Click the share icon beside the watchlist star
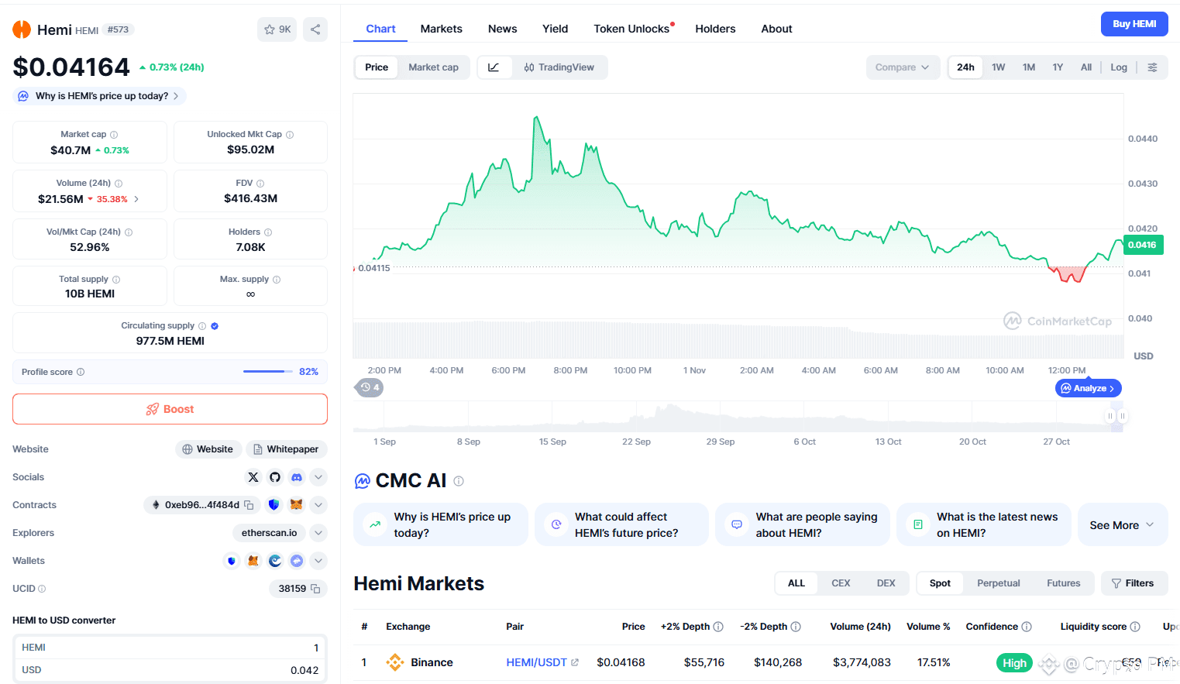Screen dimensions: 1180x684 pos(315,29)
